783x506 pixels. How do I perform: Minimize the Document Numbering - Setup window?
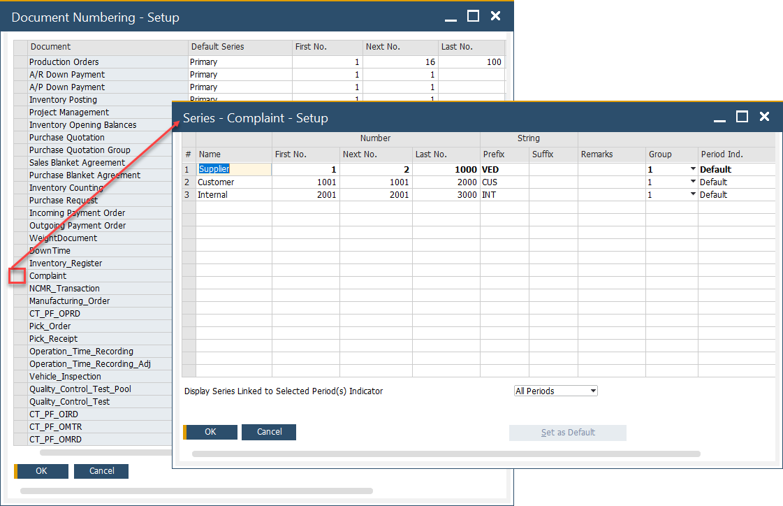(x=451, y=16)
